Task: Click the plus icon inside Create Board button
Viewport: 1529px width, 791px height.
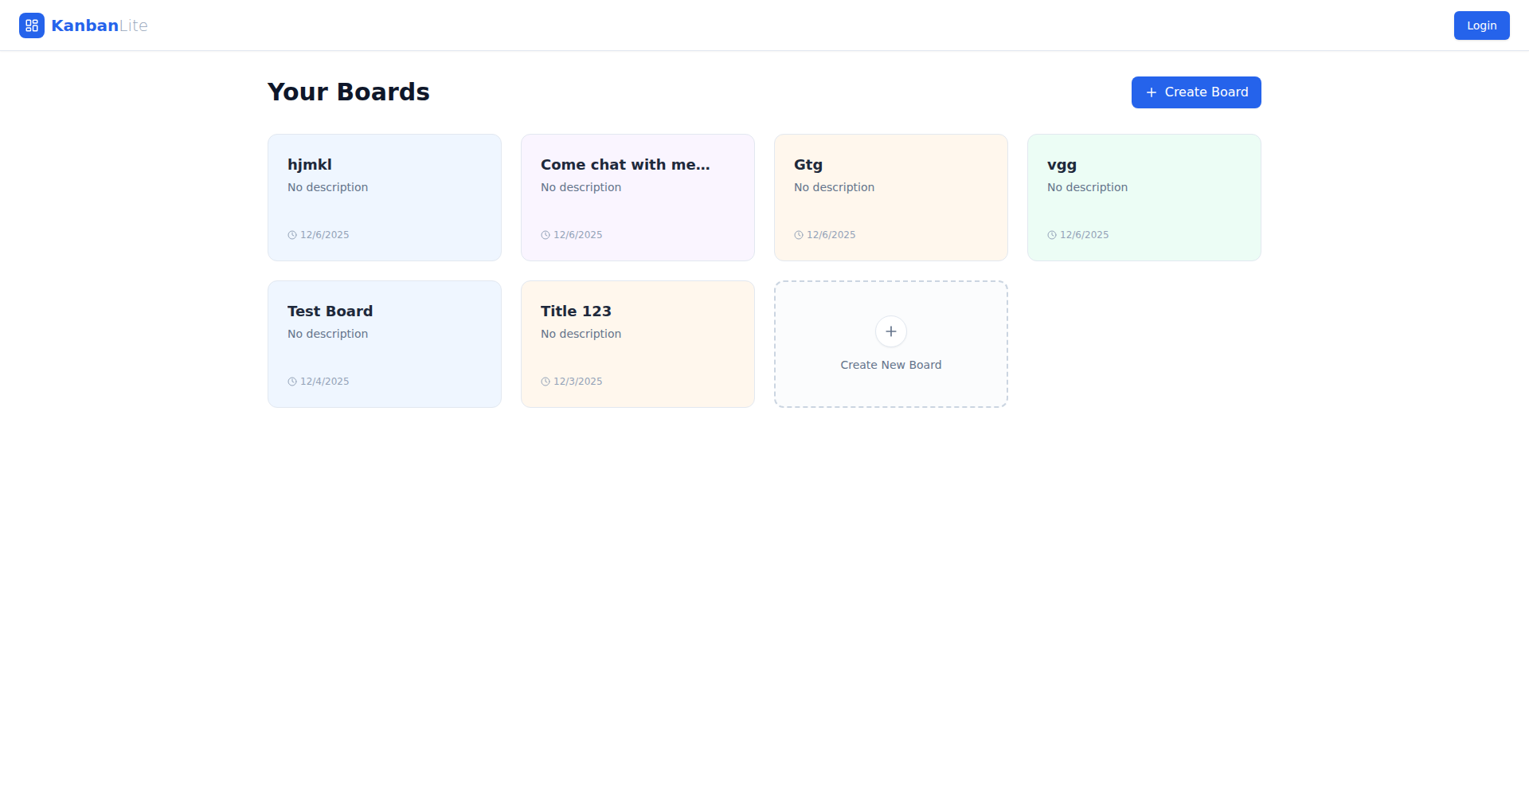Action: pyautogui.click(x=1150, y=92)
